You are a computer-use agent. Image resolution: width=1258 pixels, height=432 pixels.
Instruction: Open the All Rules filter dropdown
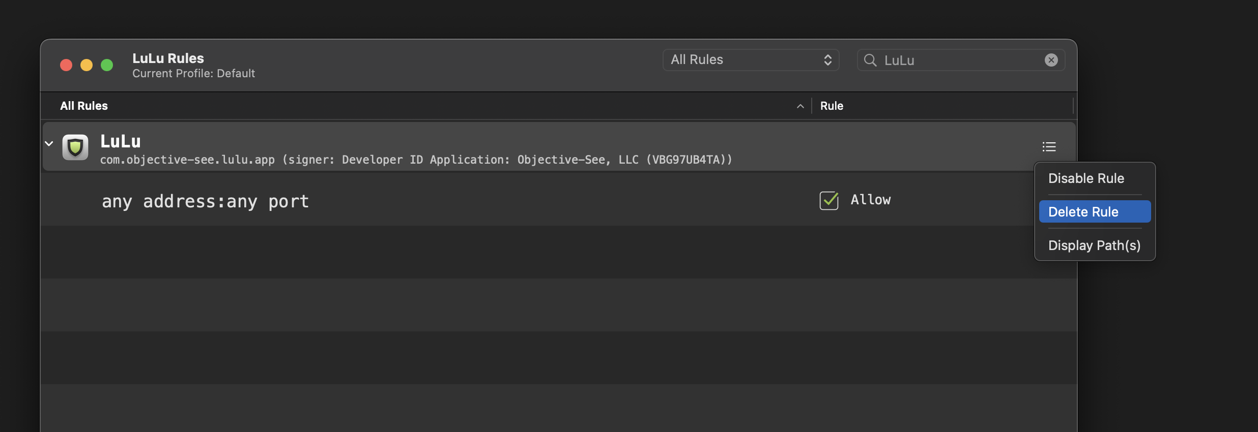(751, 60)
